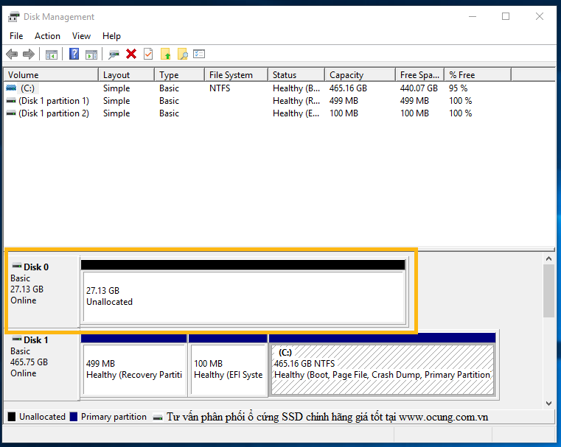Image resolution: width=561 pixels, height=447 pixels.
Task: Click the Back arrow toolbar icon
Action: coord(12,54)
